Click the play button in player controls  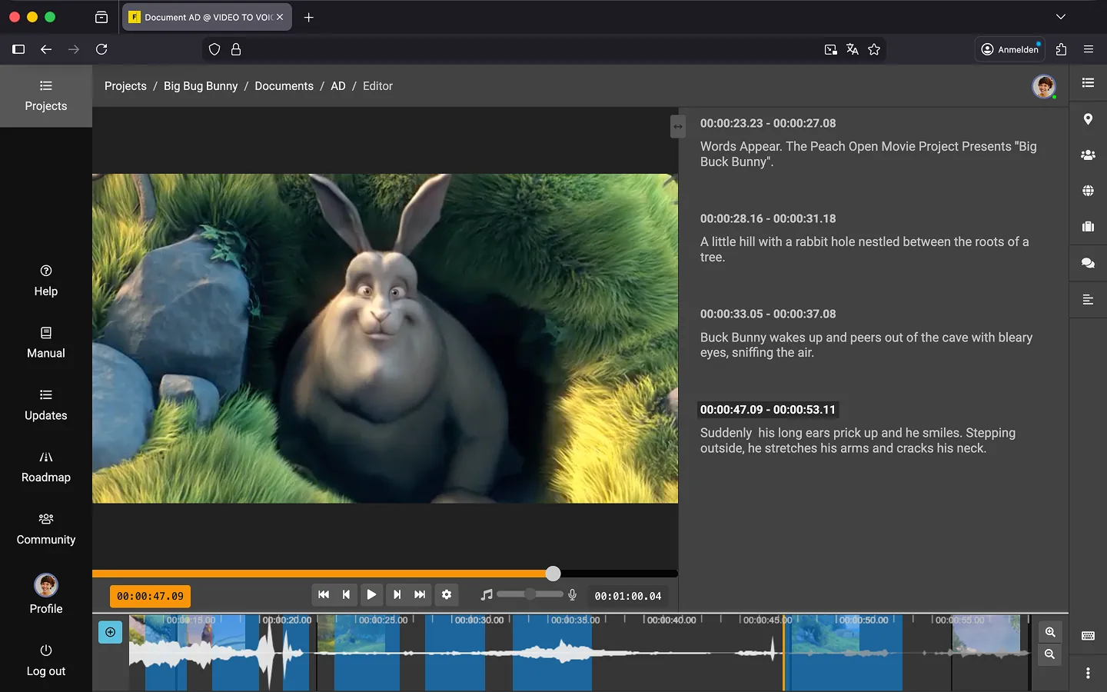point(371,594)
